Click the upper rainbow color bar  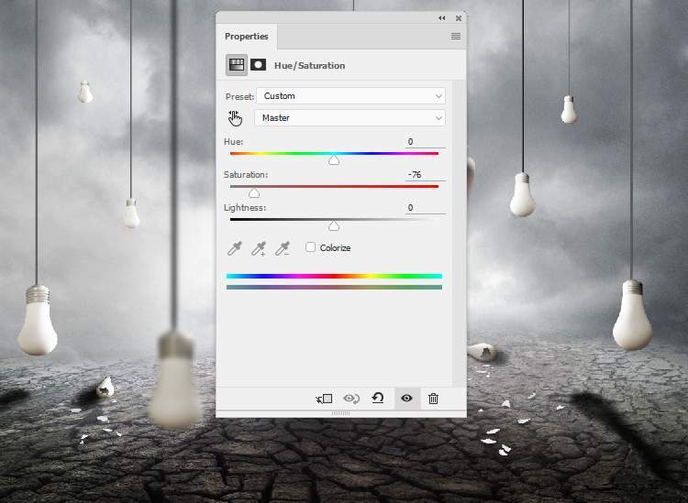click(x=334, y=276)
